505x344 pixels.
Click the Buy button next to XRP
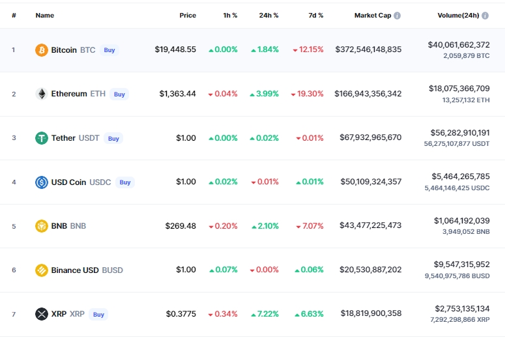[98, 315]
